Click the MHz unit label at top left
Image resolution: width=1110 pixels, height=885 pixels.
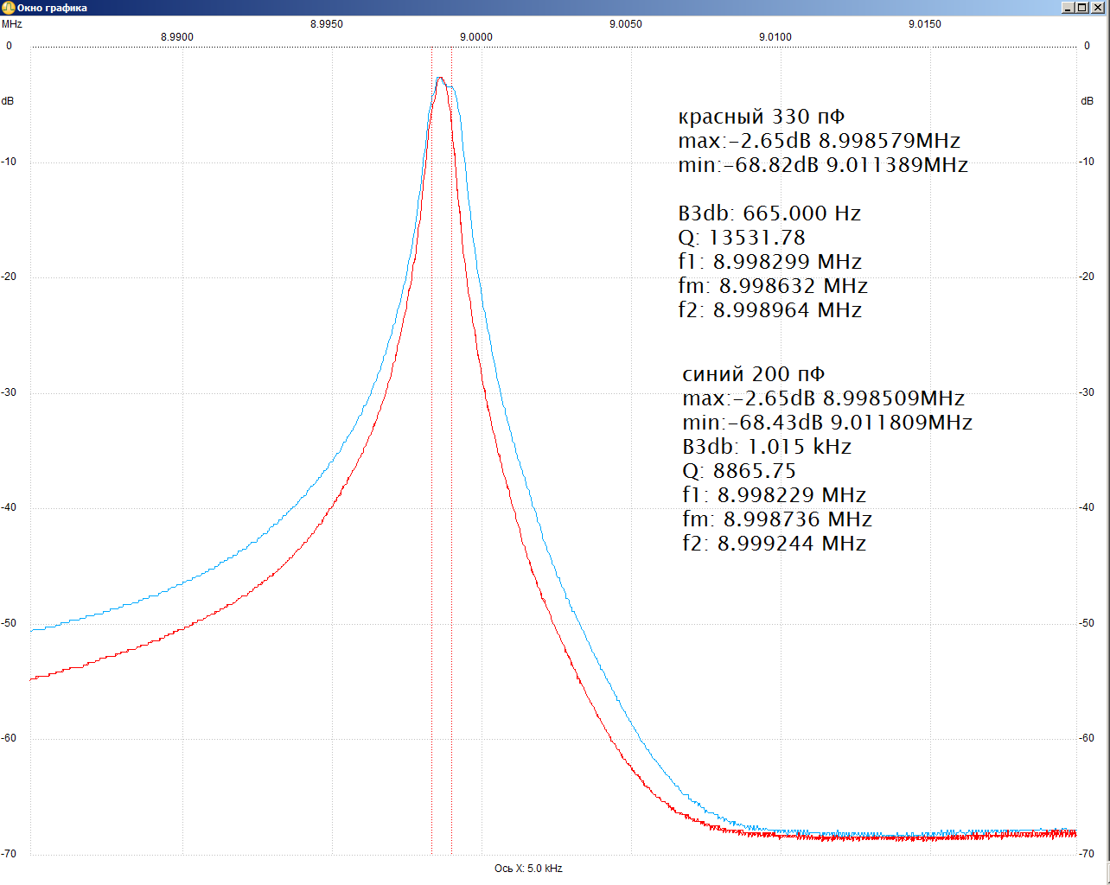12,24
